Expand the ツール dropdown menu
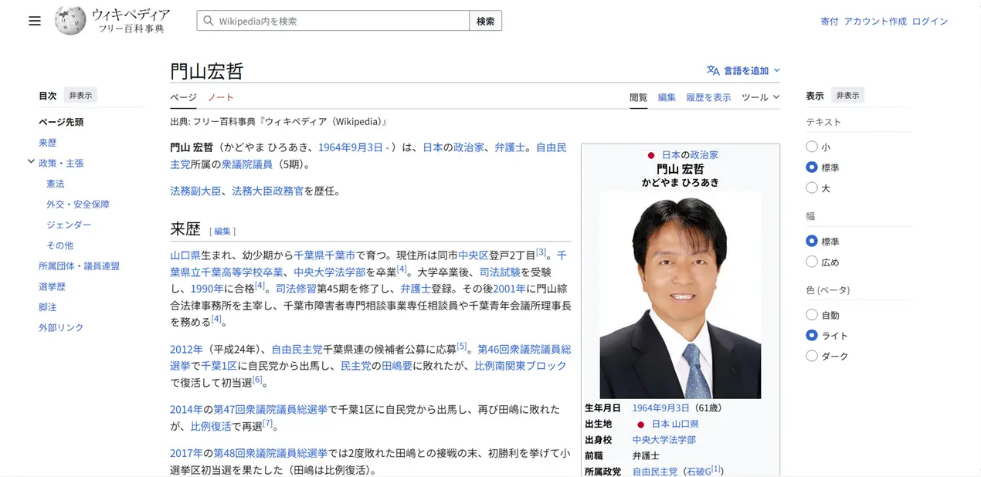981x477 pixels. (760, 97)
